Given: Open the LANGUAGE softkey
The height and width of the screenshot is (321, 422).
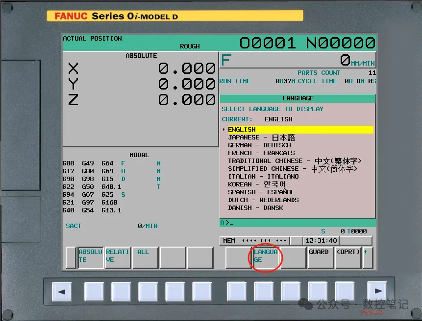Looking at the screenshot, I should (265, 257).
